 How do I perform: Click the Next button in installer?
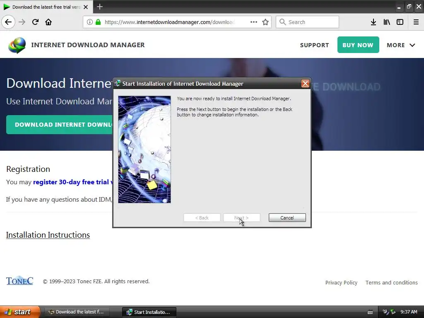[242, 218]
